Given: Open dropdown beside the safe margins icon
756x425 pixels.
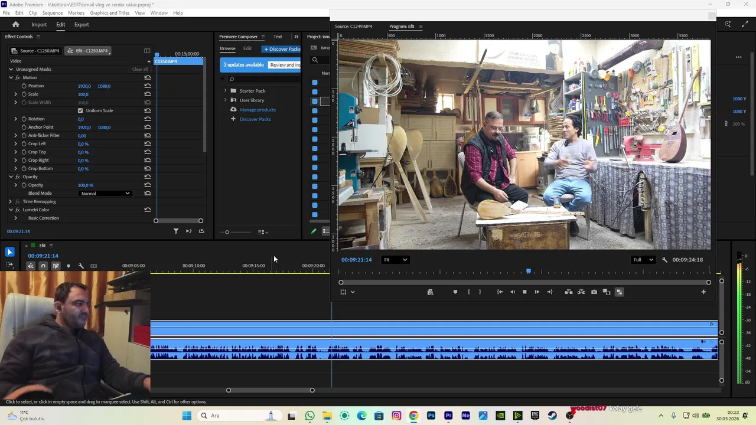Looking at the screenshot, I should pyautogui.click(x=353, y=292).
